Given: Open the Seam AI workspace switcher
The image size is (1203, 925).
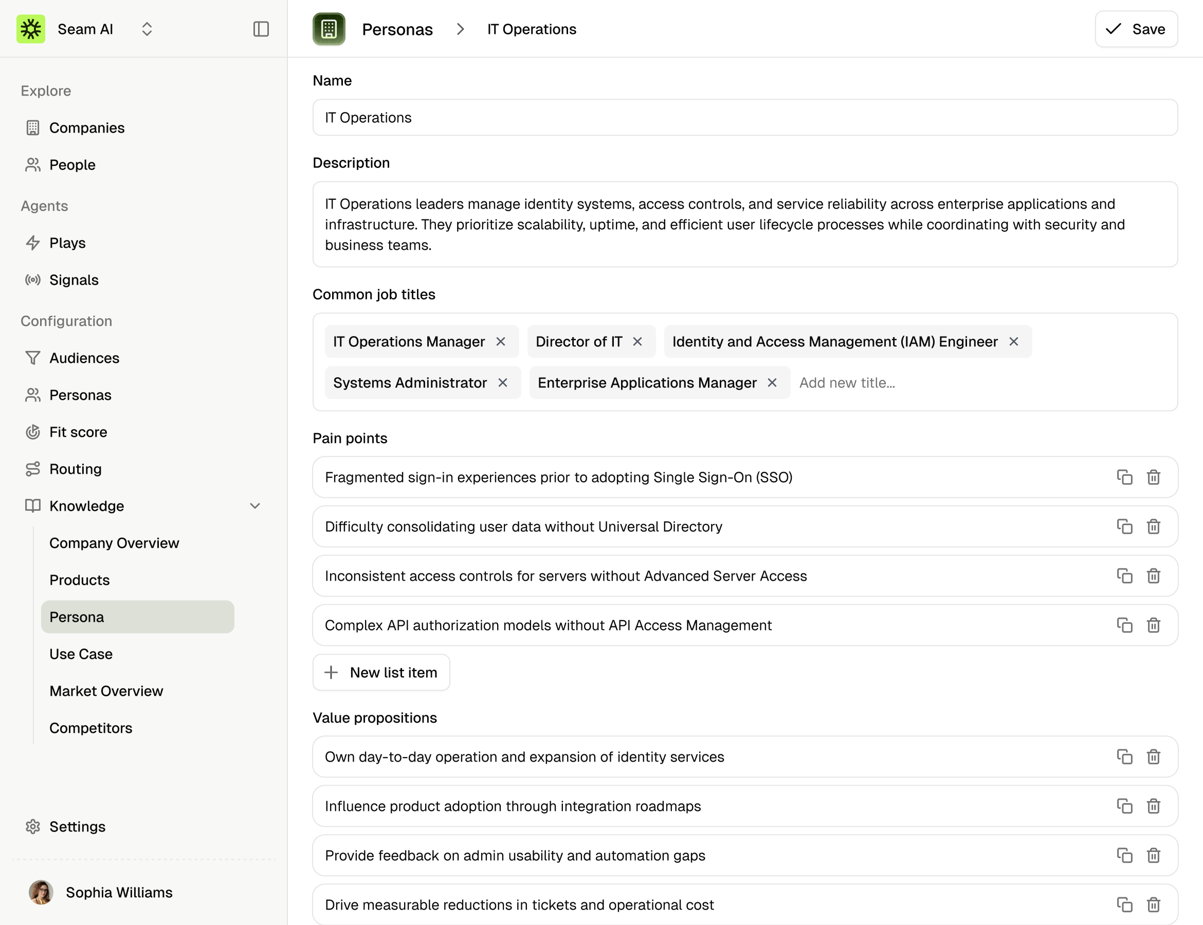Looking at the screenshot, I should (147, 29).
